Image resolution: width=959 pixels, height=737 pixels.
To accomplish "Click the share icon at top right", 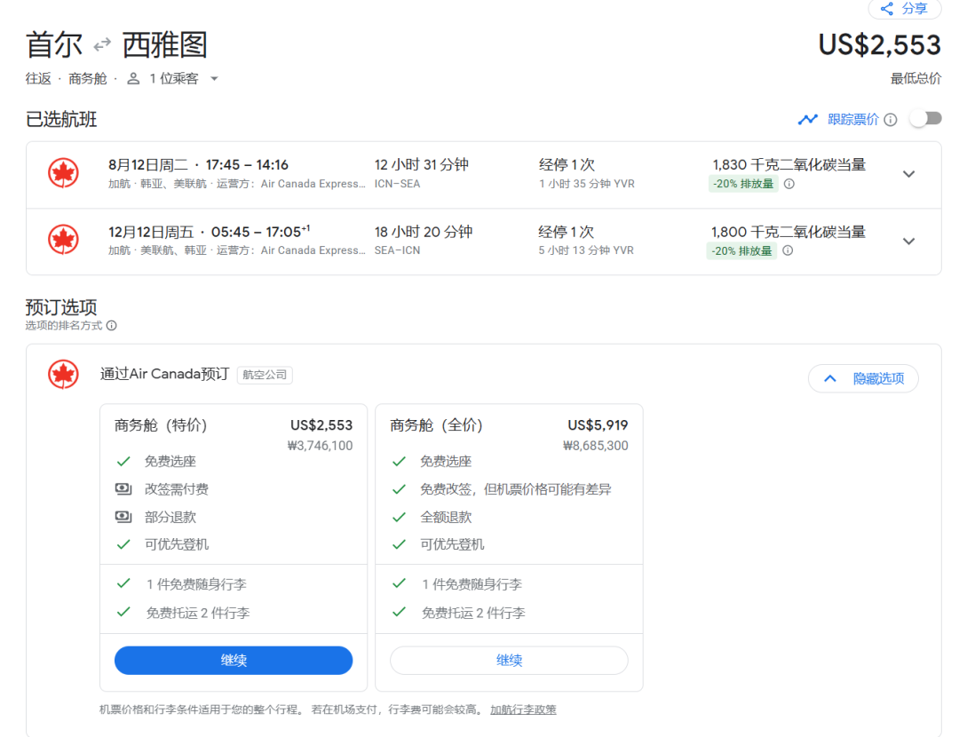I will [886, 9].
